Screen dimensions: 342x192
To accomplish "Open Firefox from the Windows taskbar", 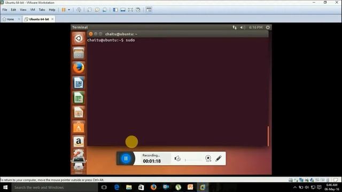I will [153, 187].
